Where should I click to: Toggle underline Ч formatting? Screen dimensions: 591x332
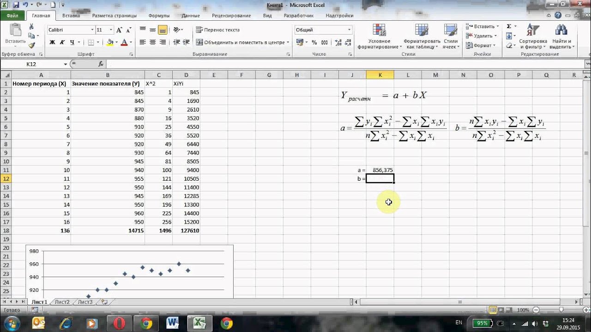pyautogui.click(x=72, y=42)
